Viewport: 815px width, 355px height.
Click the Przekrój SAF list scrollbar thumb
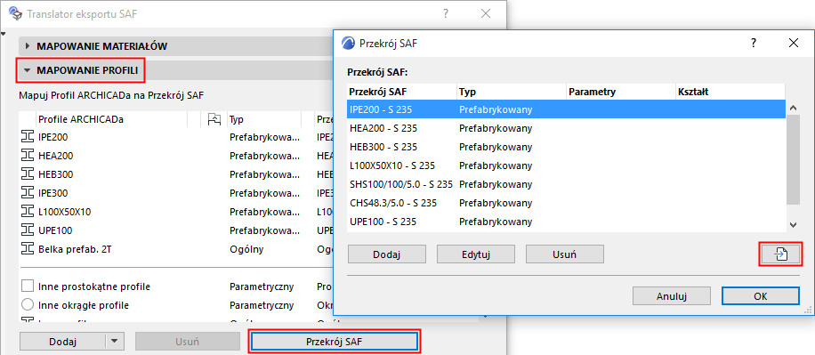coord(793,159)
